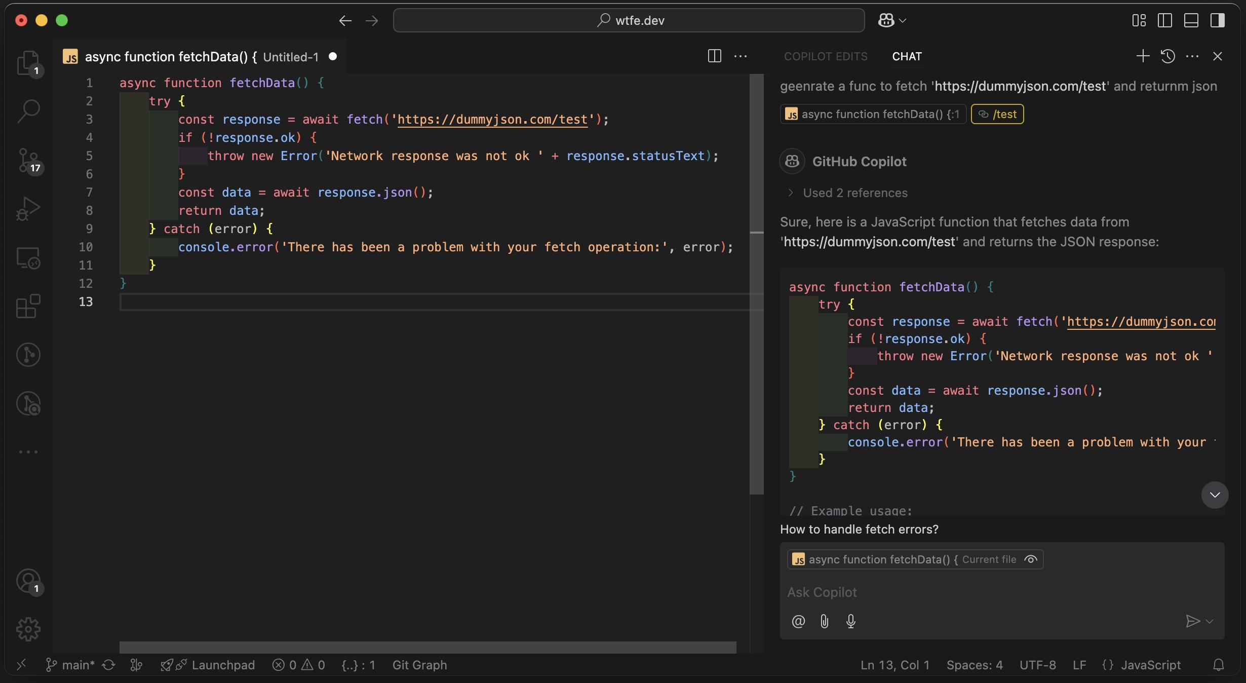
Task: Attach context with the paperclip icon
Action: [825, 621]
